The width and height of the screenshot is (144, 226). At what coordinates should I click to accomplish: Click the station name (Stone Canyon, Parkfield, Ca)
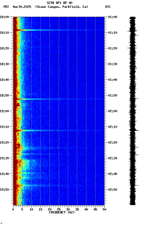[x=62, y=7]
